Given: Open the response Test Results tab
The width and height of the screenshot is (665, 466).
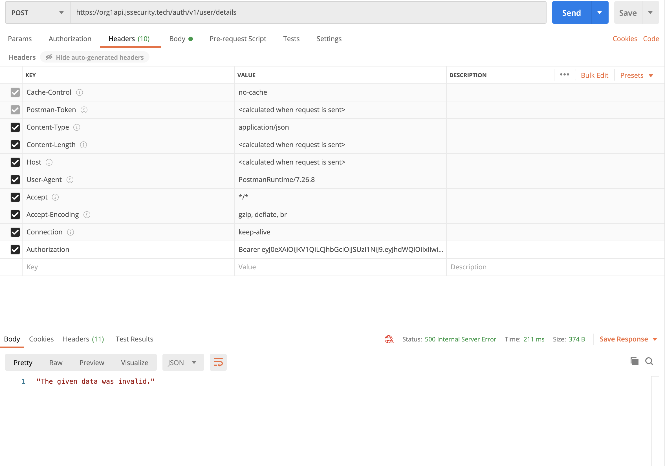Looking at the screenshot, I should (x=134, y=339).
